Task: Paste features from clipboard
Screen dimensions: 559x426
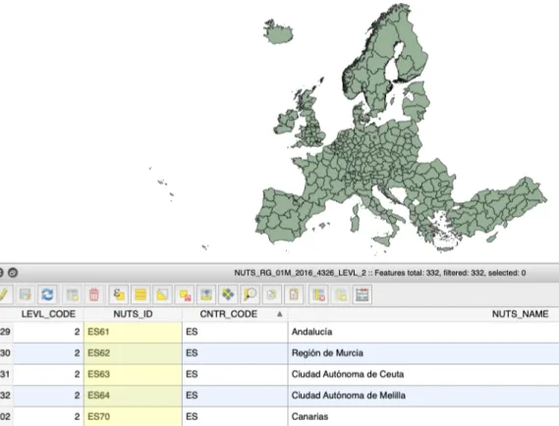Action: coord(294,294)
